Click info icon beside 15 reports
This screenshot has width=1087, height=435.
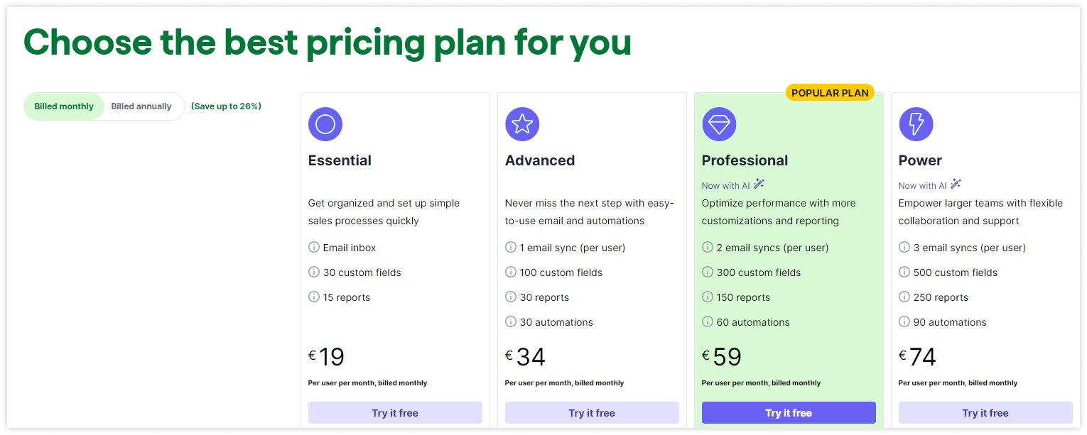313,297
